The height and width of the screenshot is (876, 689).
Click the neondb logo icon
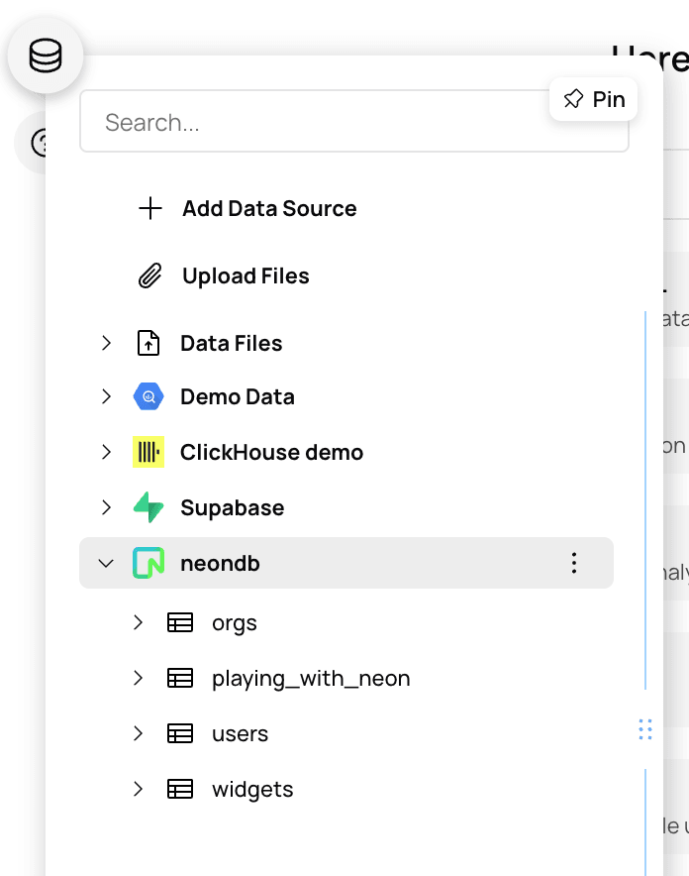[x=148, y=564]
